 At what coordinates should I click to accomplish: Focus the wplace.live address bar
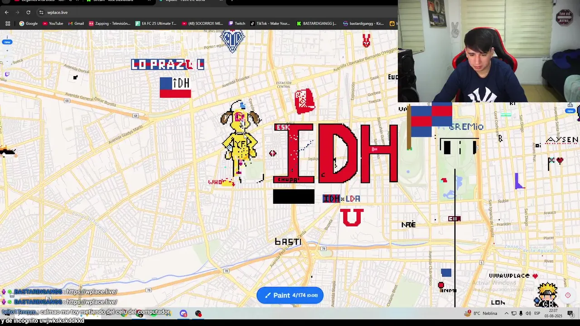coord(217,12)
